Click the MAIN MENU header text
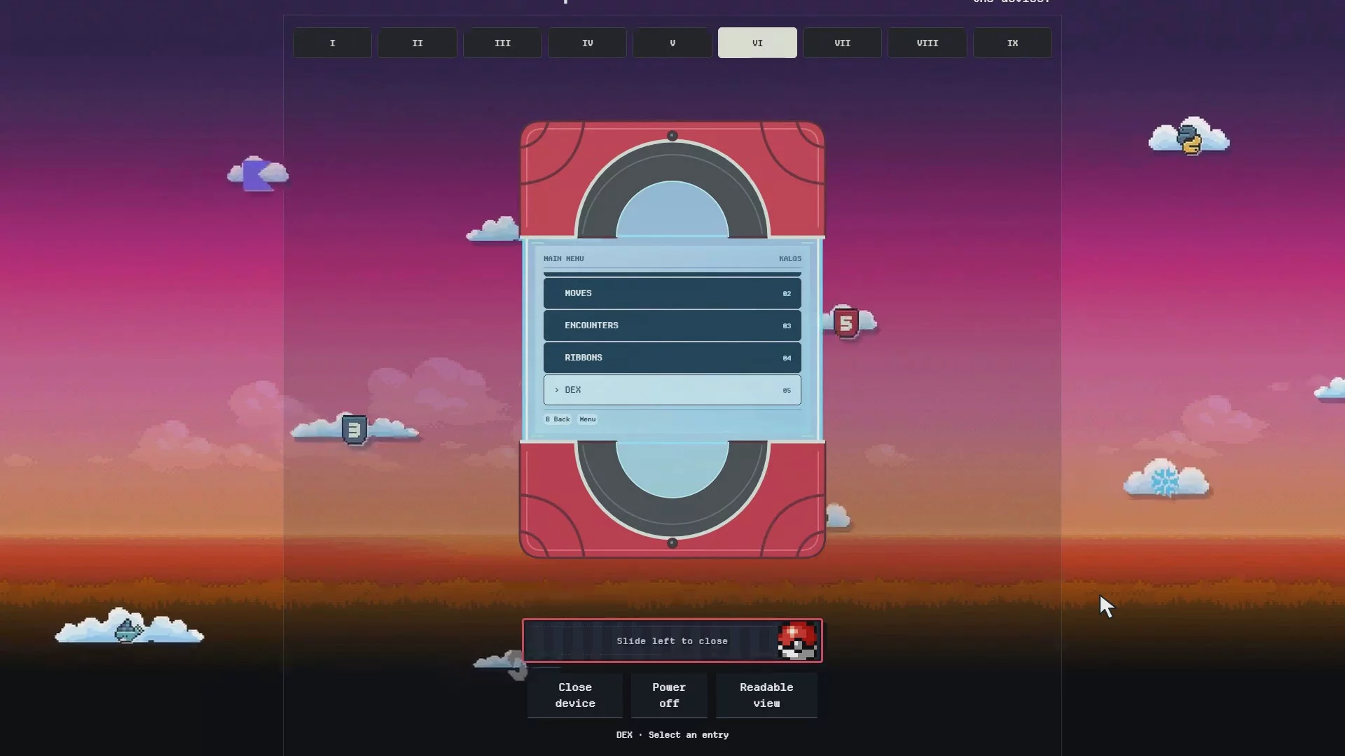The width and height of the screenshot is (1345, 756). [563, 259]
